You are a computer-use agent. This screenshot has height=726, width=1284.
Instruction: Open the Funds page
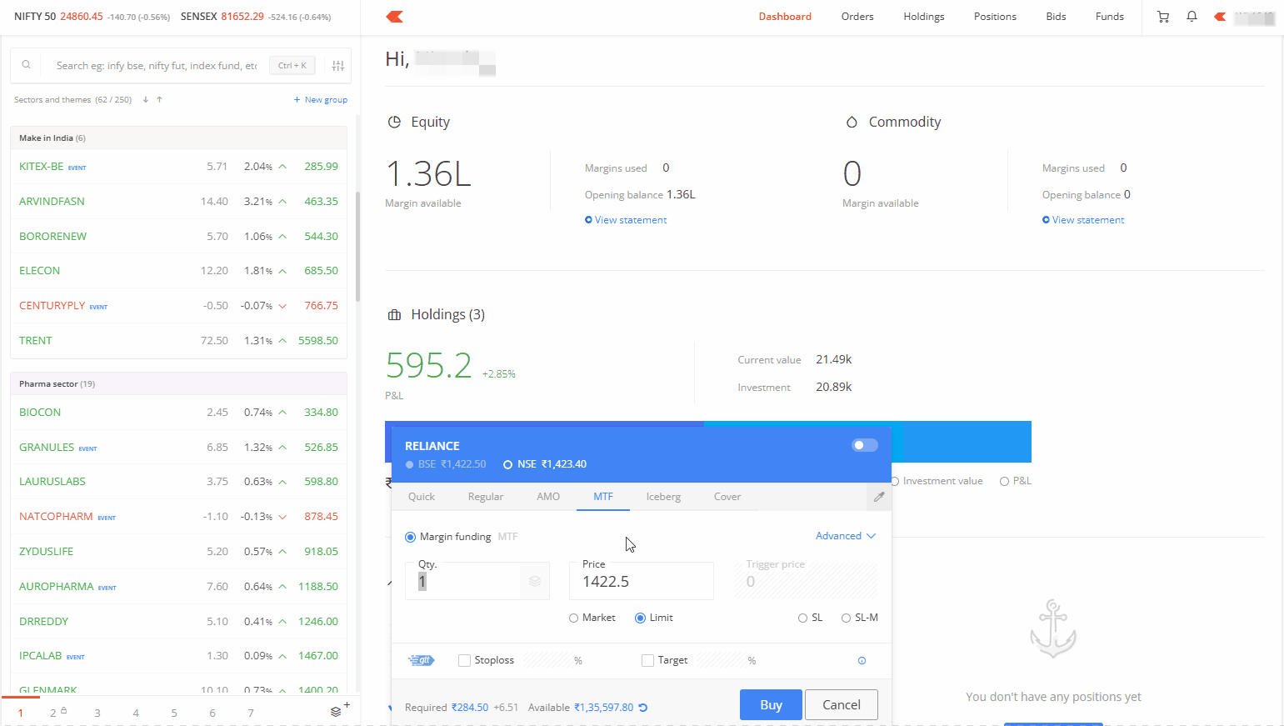coord(1110,17)
